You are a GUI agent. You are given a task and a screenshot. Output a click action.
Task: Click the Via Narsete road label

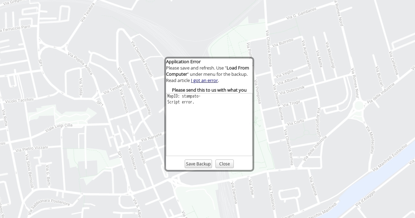151,137
